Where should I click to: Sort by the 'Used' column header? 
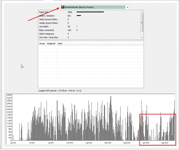60,43
